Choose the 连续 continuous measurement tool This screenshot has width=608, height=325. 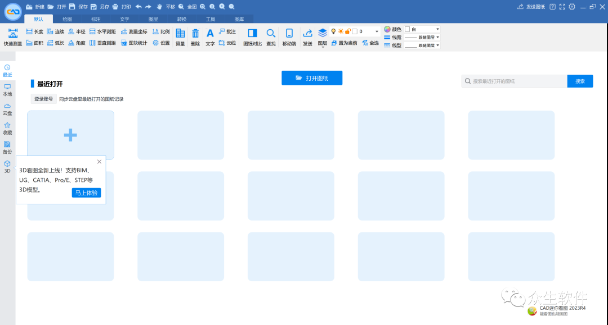tap(55, 31)
